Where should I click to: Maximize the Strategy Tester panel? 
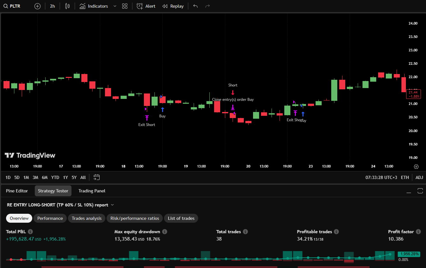(x=420, y=191)
